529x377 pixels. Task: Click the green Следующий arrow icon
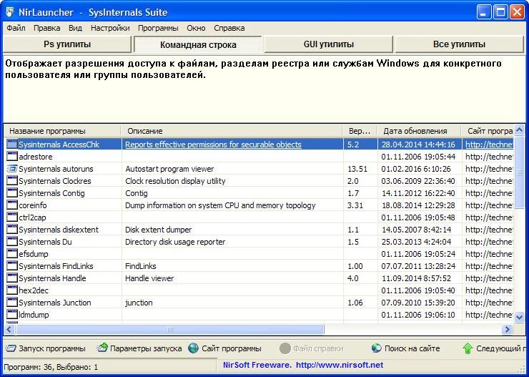pos(468,348)
